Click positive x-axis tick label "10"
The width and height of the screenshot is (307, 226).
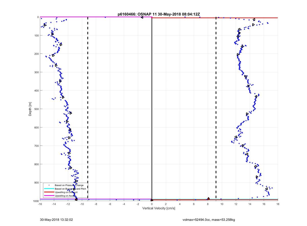tap(222, 204)
